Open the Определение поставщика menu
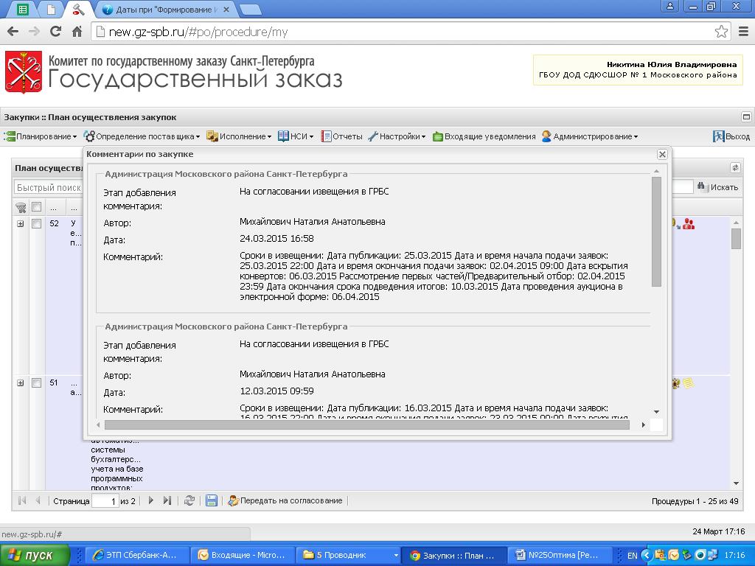Screen dimensions: 755x566 [142, 136]
